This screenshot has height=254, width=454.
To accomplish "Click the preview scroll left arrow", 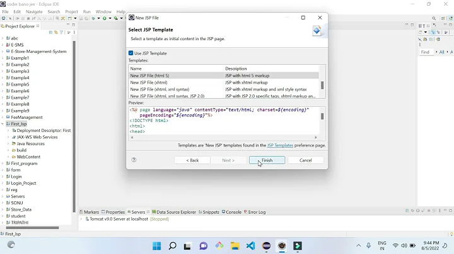I will point(132,138).
